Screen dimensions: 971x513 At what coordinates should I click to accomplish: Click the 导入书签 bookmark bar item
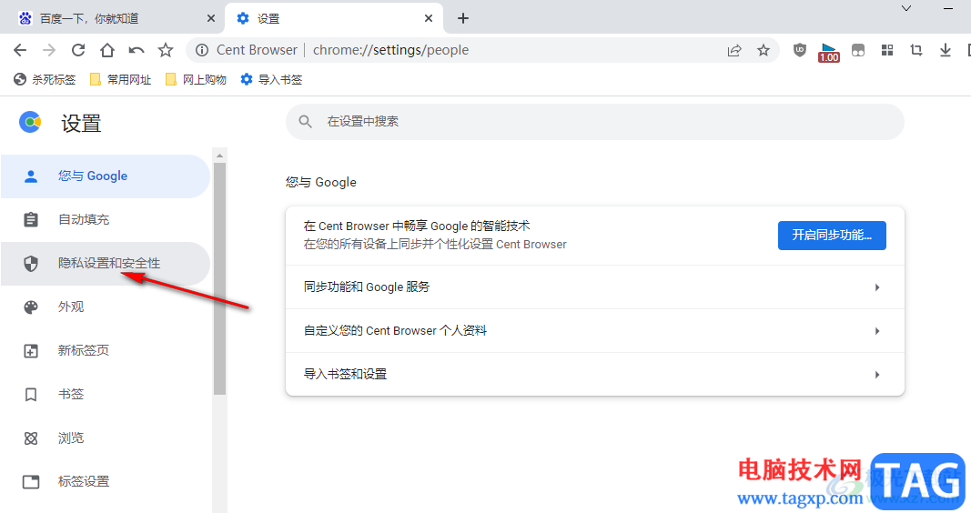(x=271, y=79)
